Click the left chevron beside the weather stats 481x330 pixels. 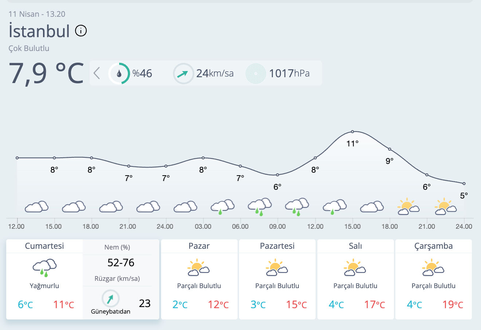96,73
